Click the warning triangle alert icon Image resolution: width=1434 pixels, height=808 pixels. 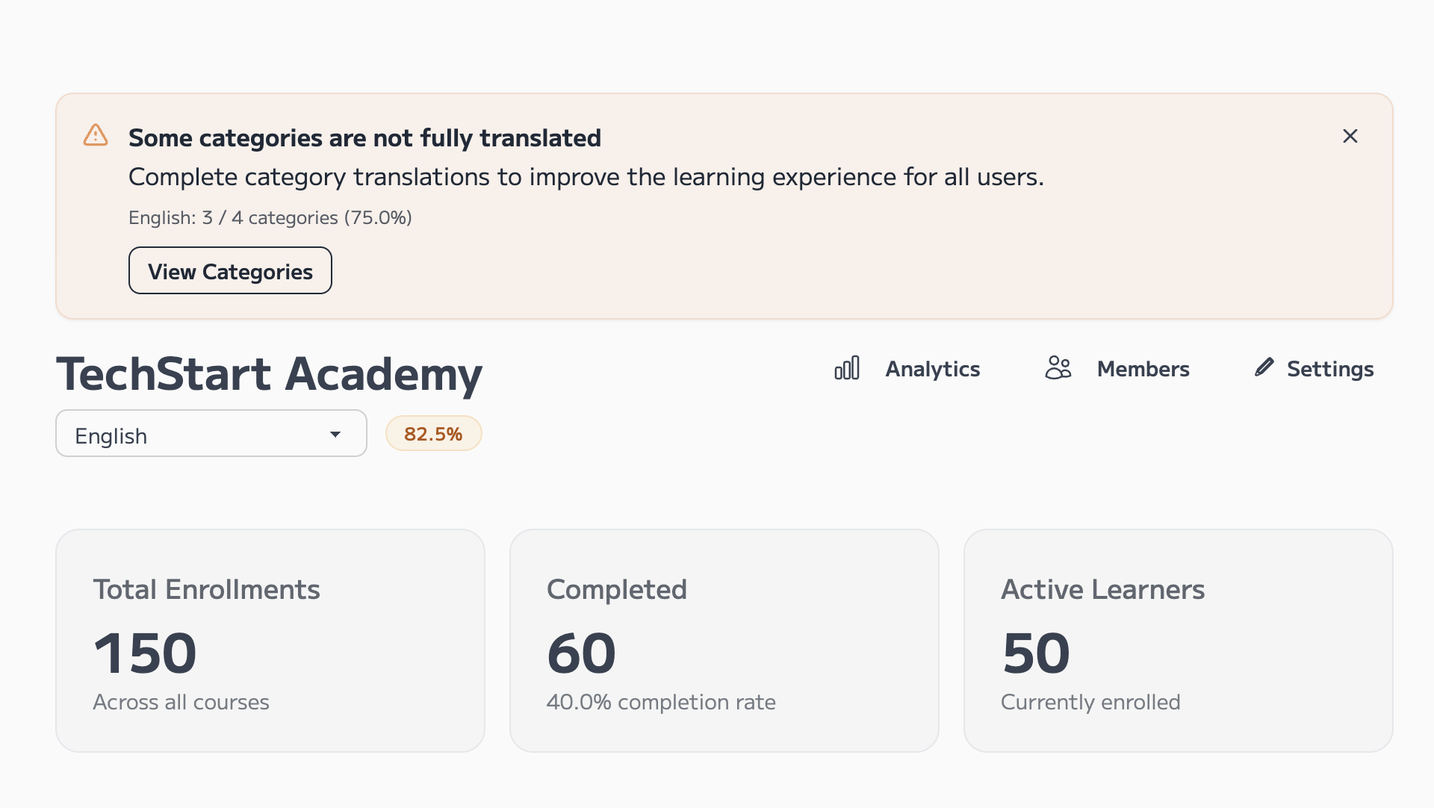[96, 135]
